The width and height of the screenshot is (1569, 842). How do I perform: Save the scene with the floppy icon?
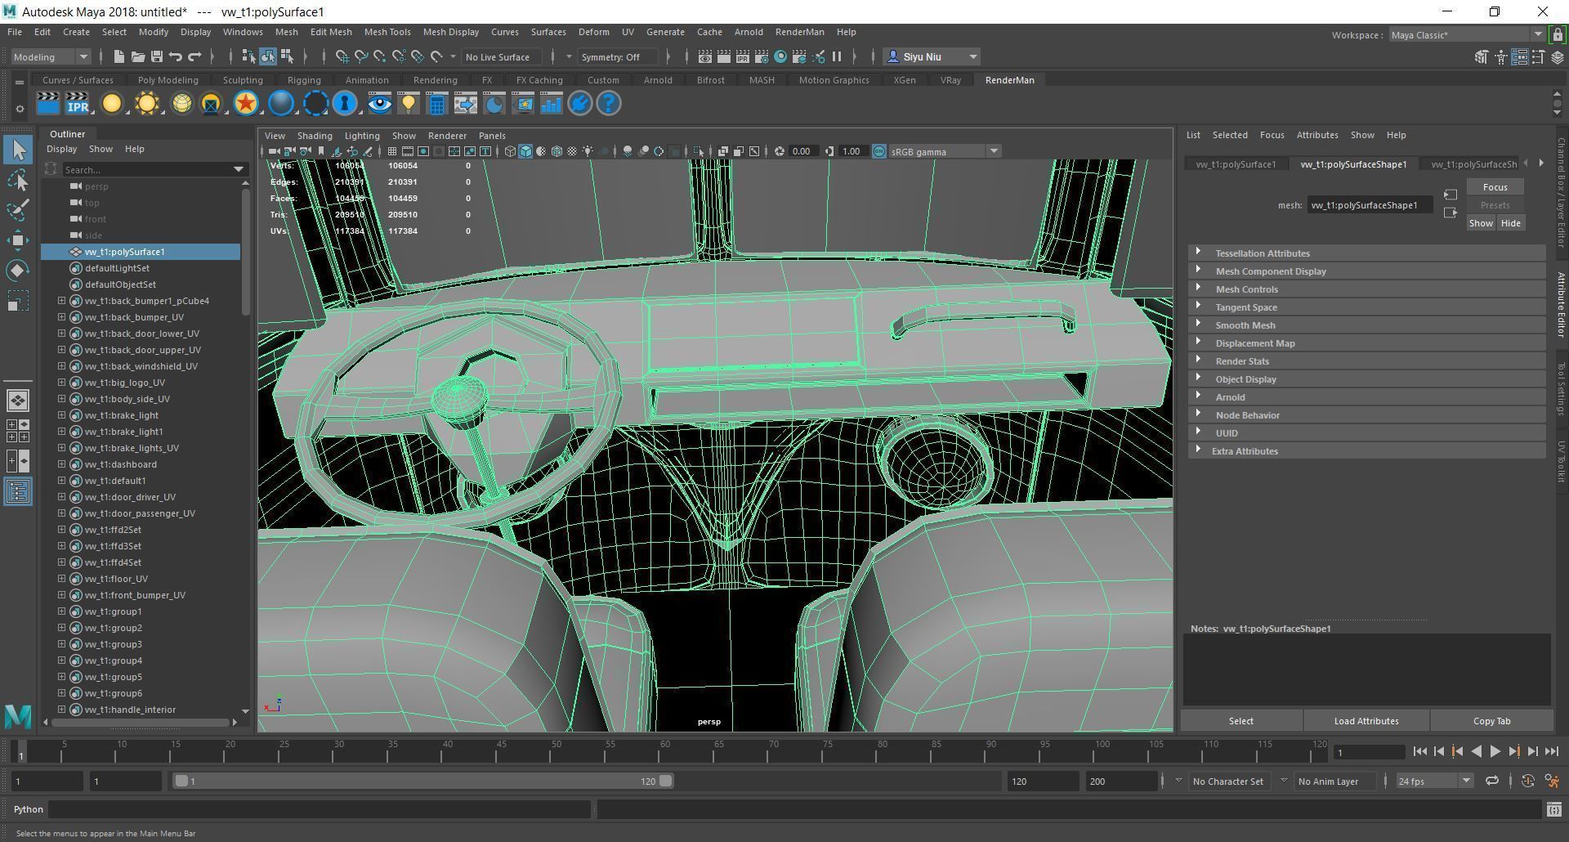tap(156, 56)
